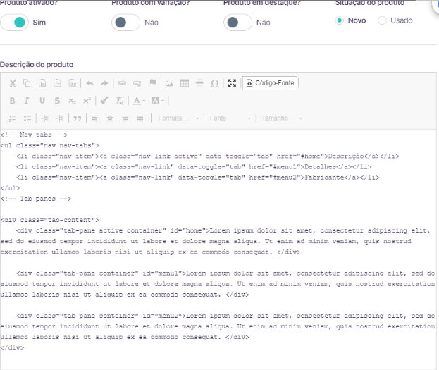
Task: Click the Cut scissors icon
Action: (x=13, y=83)
